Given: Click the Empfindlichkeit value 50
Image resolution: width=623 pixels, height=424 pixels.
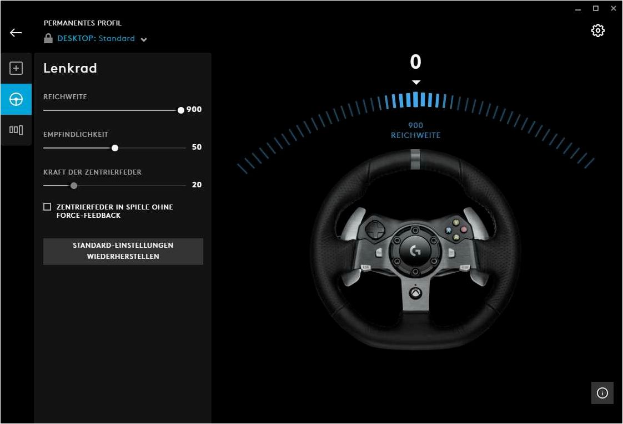Looking at the screenshot, I should pyautogui.click(x=197, y=147).
